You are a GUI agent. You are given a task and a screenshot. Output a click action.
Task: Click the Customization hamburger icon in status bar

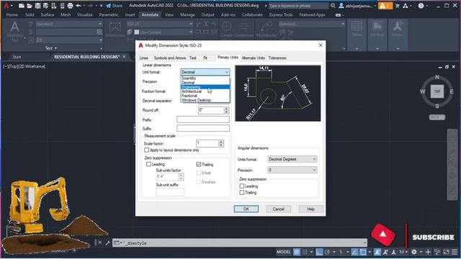pos(455,252)
